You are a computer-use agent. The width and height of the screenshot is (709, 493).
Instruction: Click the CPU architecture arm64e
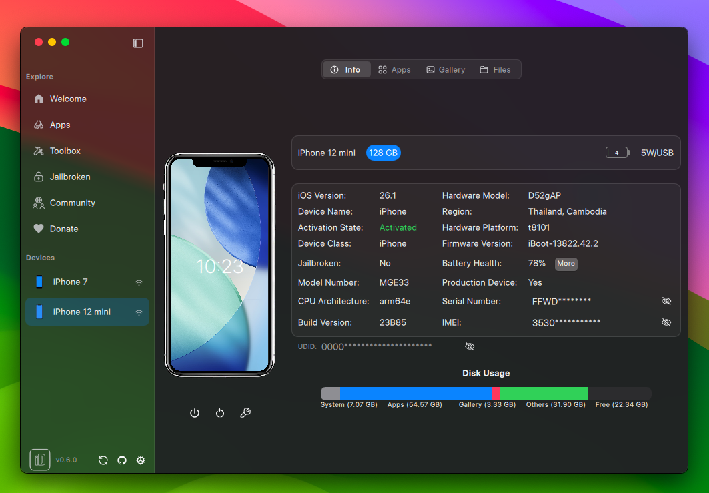tap(395, 302)
